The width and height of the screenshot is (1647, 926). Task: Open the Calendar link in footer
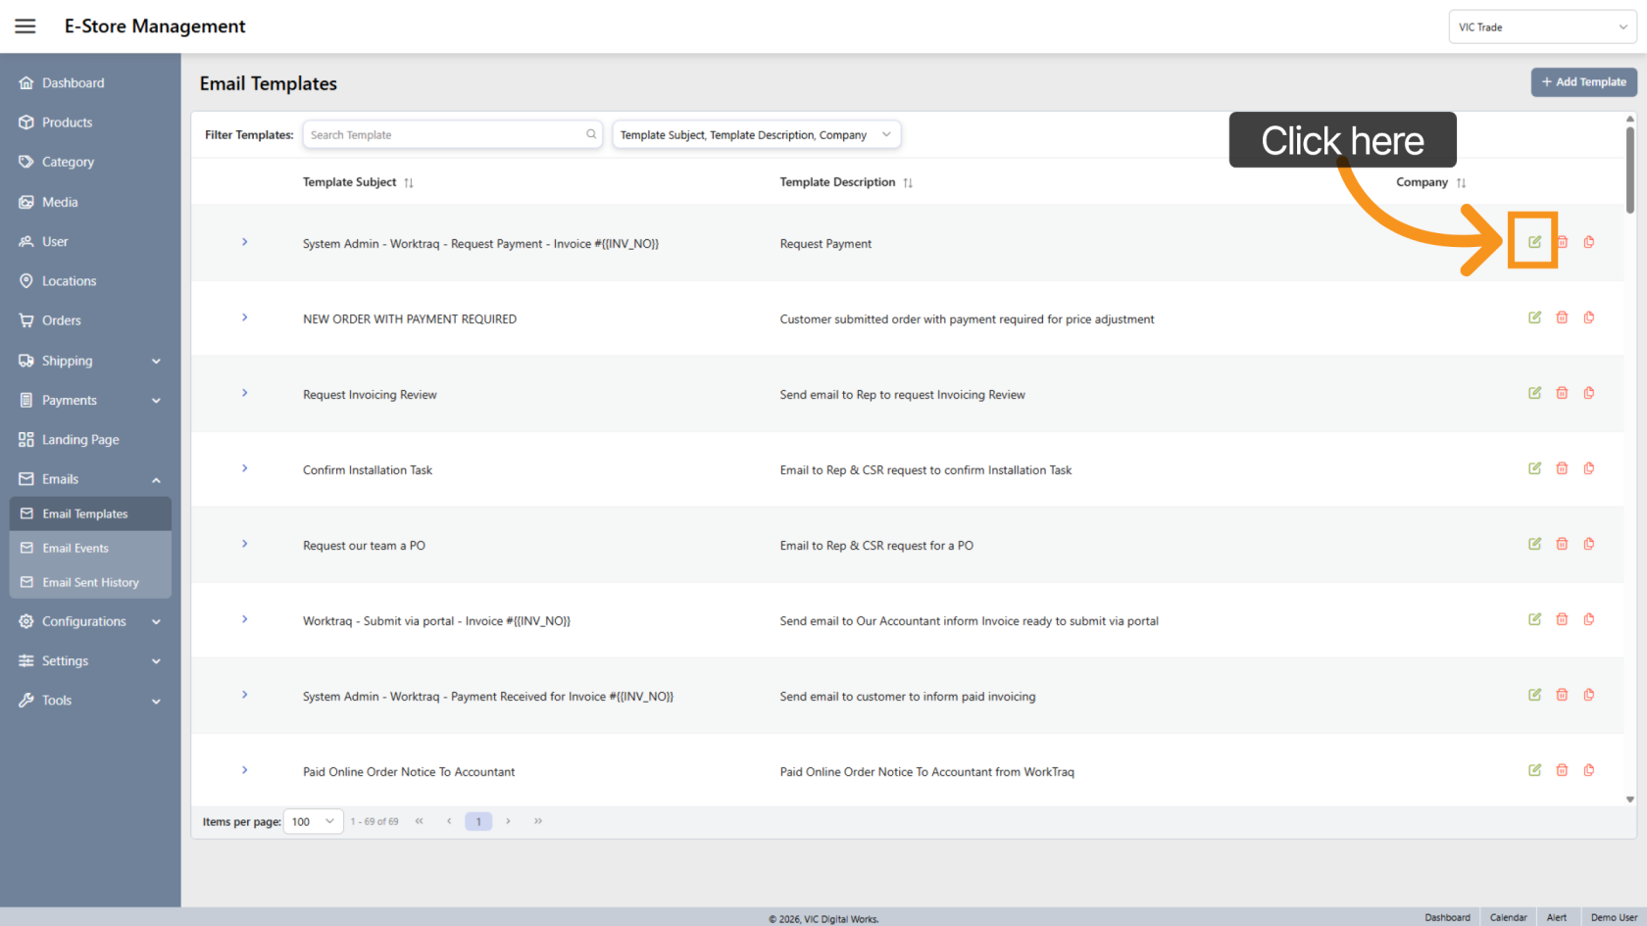[1508, 917]
